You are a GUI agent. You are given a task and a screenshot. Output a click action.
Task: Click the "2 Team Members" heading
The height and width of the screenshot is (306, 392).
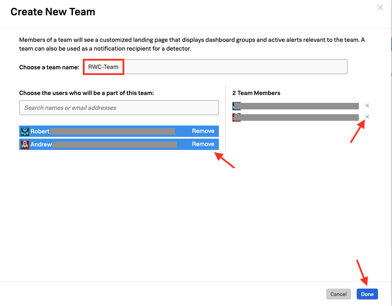pyautogui.click(x=256, y=93)
